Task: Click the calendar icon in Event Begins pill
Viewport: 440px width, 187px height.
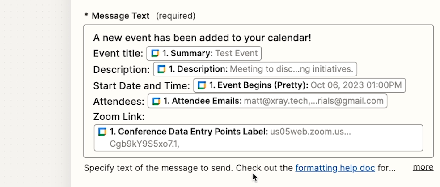Action: click(202, 85)
